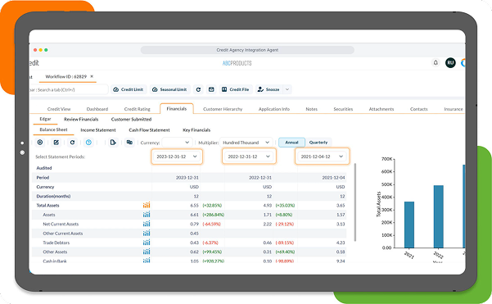Open the Attachments tab
The image size is (492, 304).
[x=381, y=109]
